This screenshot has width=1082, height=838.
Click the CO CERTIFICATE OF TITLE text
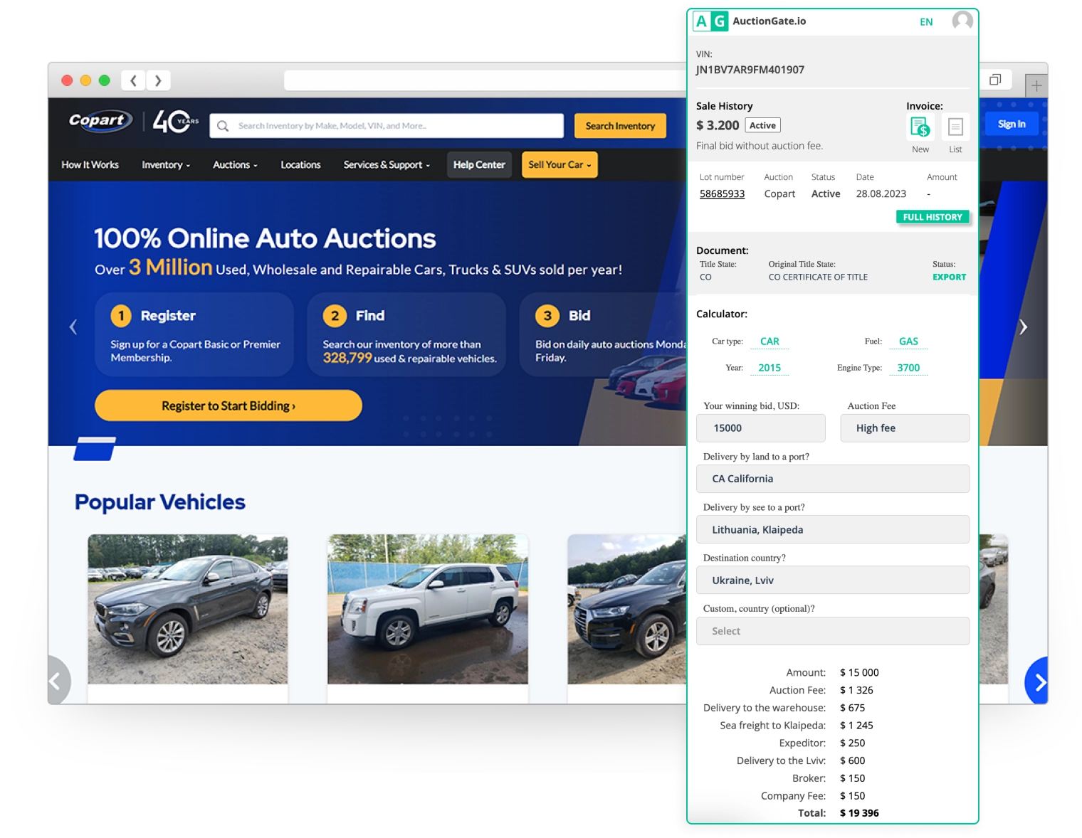click(x=818, y=277)
